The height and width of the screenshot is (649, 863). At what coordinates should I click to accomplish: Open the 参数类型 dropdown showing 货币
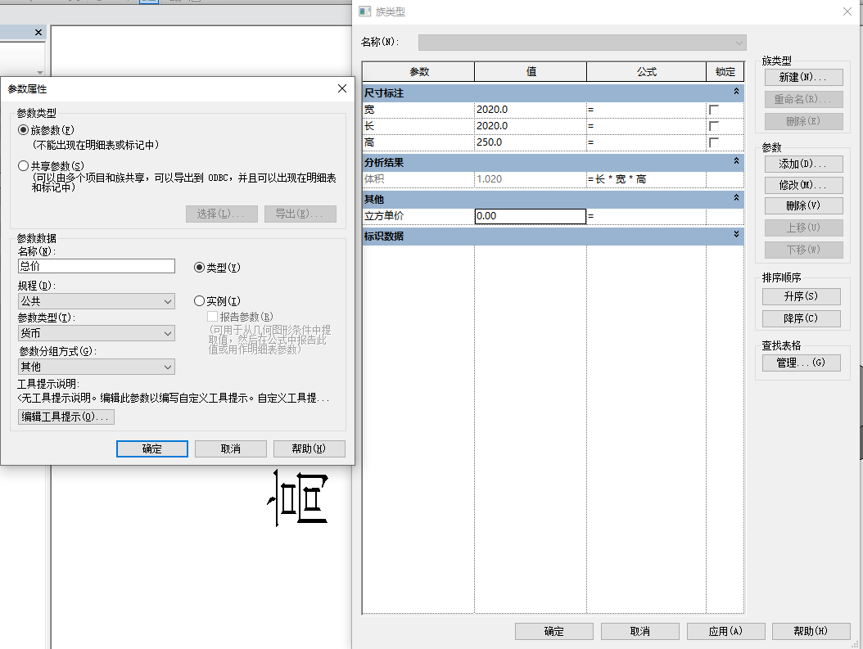pos(97,333)
